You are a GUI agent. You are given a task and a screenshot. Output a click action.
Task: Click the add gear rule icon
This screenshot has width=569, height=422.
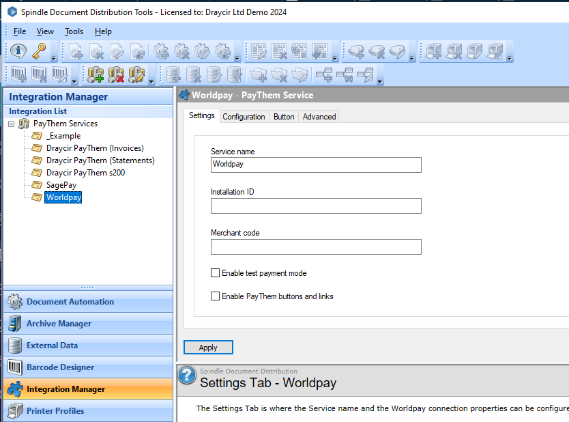[x=161, y=52]
